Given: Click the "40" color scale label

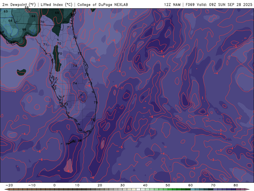Looking at the screenshot, I should 145,185.
